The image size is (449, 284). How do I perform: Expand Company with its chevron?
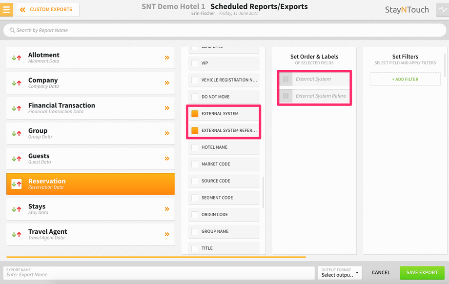coord(167,83)
